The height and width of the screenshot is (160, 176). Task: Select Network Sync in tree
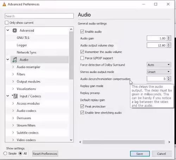pyautogui.click(x=26, y=52)
